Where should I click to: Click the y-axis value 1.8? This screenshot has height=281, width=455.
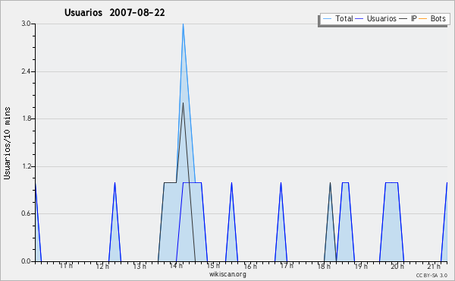(x=26, y=118)
